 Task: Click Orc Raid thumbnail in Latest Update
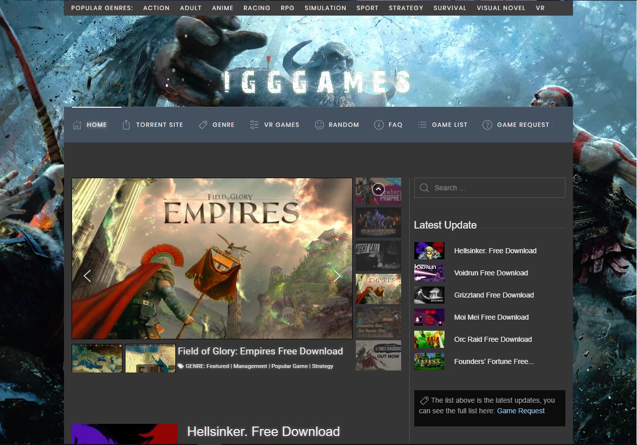coord(429,339)
